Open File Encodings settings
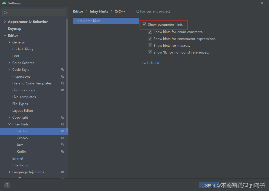 click(24, 90)
